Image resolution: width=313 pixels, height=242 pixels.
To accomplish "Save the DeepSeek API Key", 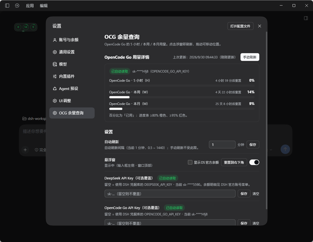I will (x=244, y=194).
